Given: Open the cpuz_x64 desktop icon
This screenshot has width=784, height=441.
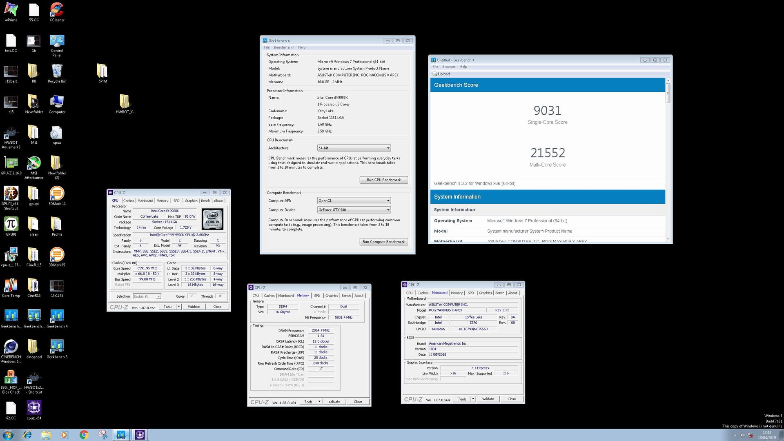Looking at the screenshot, I should [34, 410].
